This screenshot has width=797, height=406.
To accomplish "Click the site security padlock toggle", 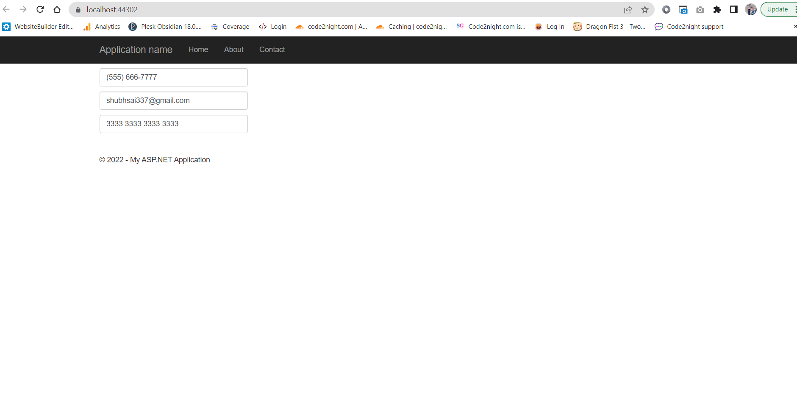I will 78,9.
